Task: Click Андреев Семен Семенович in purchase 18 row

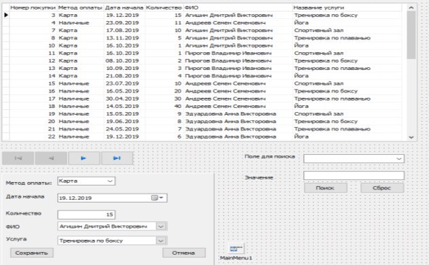Action: click(x=225, y=106)
